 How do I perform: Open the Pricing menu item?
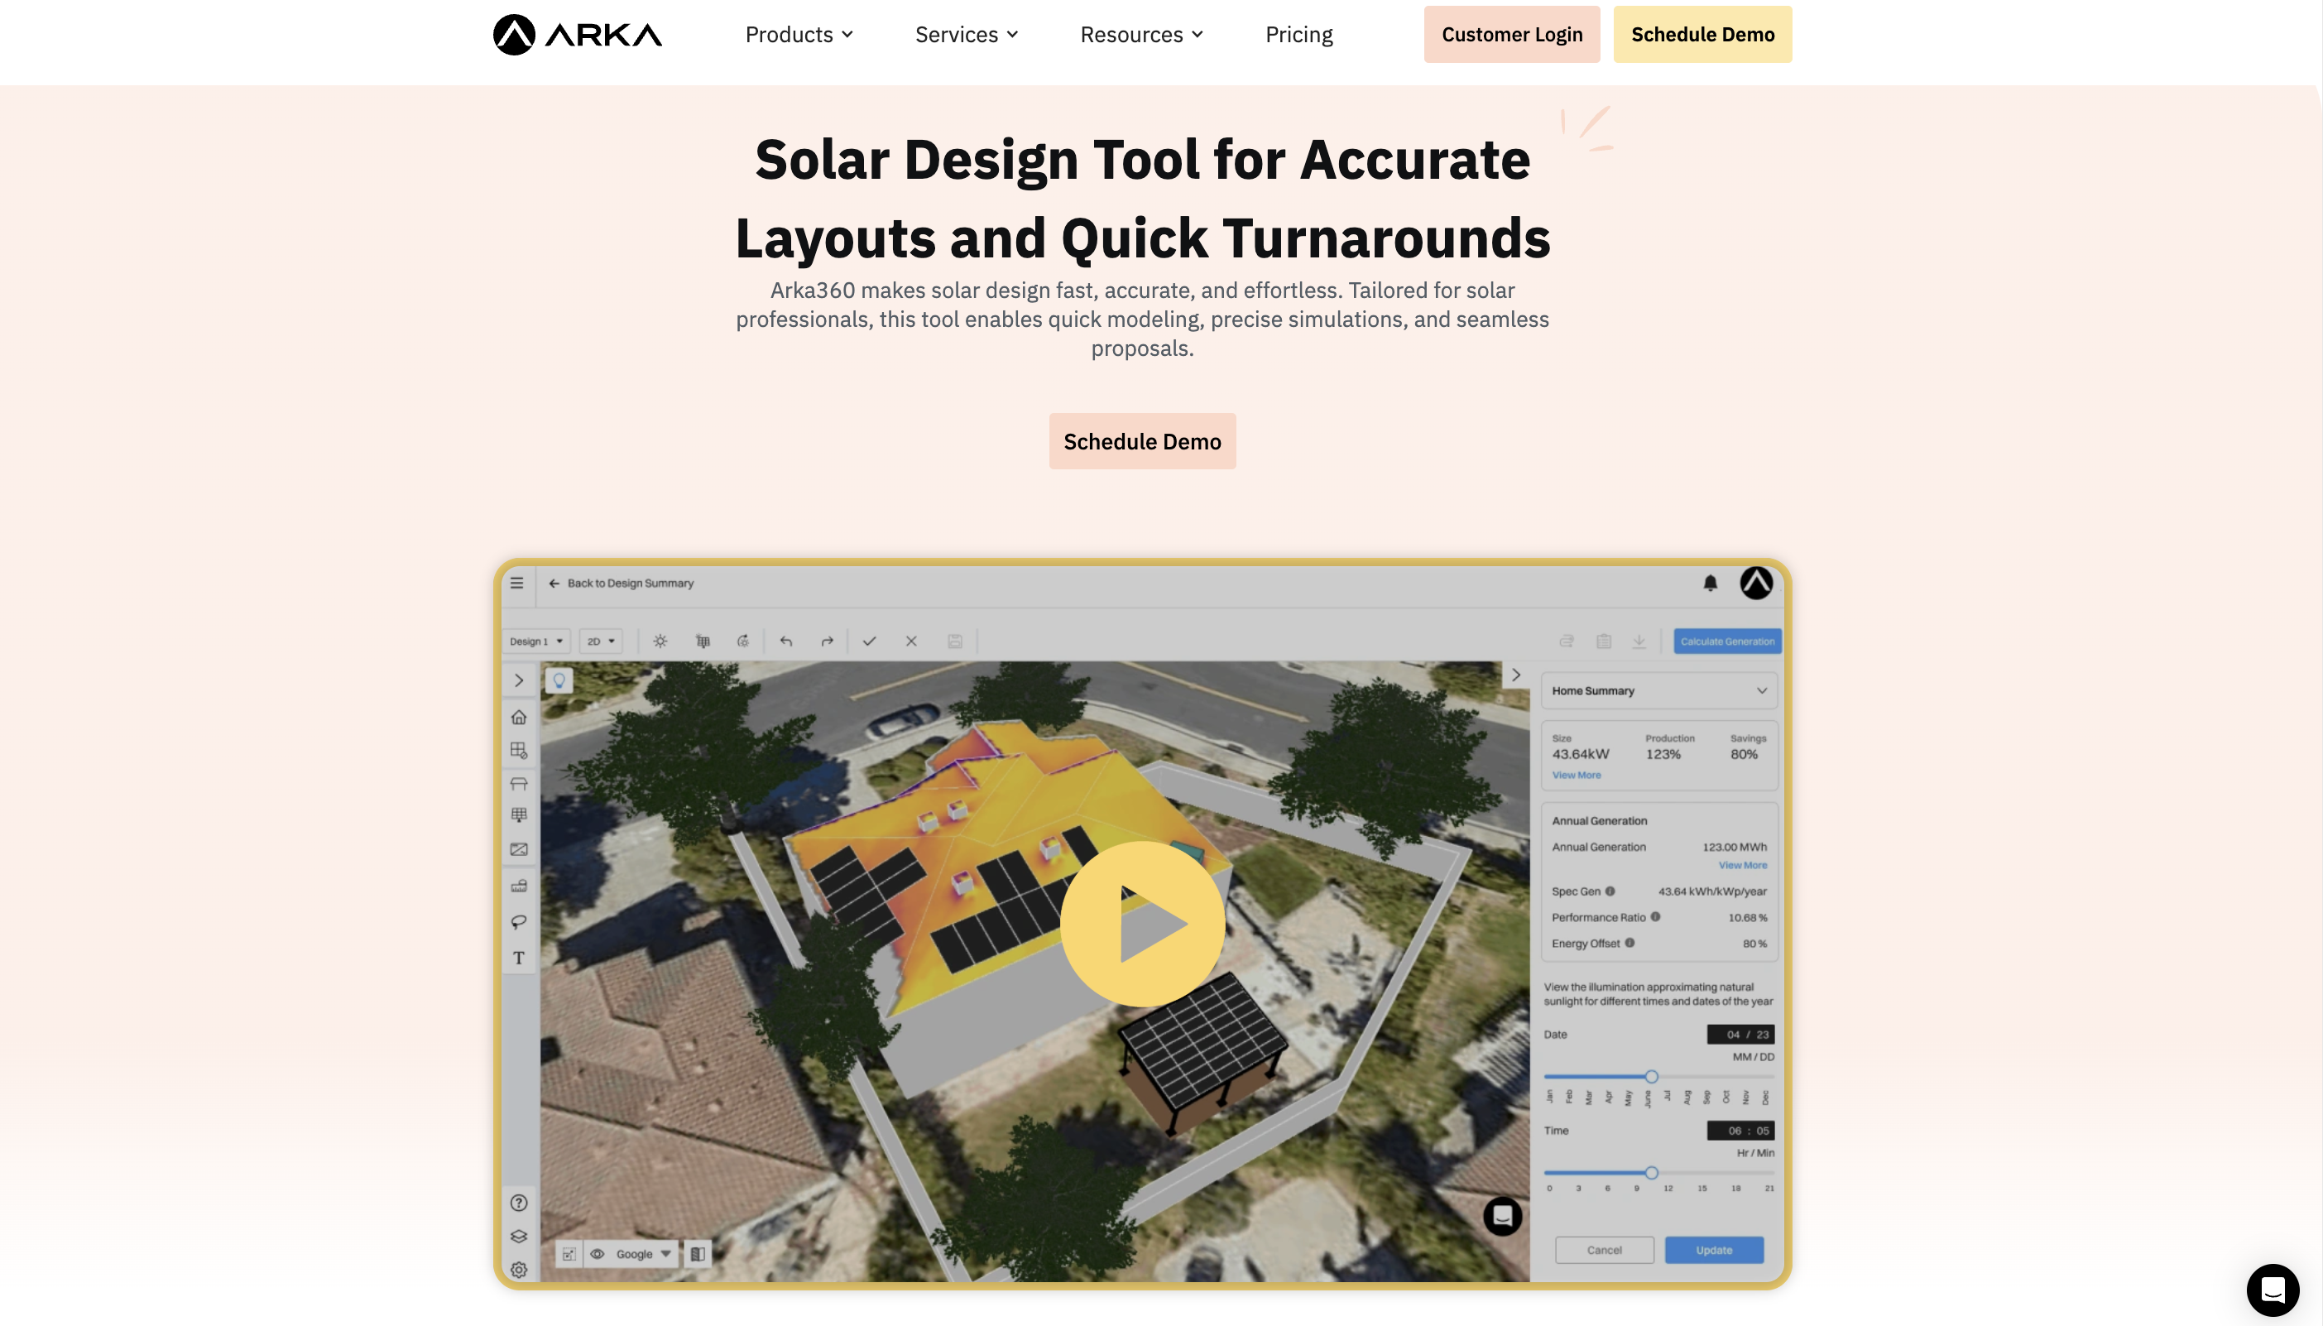pos(1298,35)
